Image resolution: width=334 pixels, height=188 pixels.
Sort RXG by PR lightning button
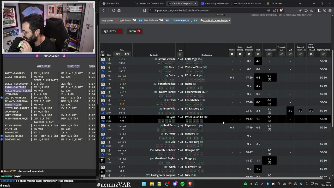click(127, 54)
